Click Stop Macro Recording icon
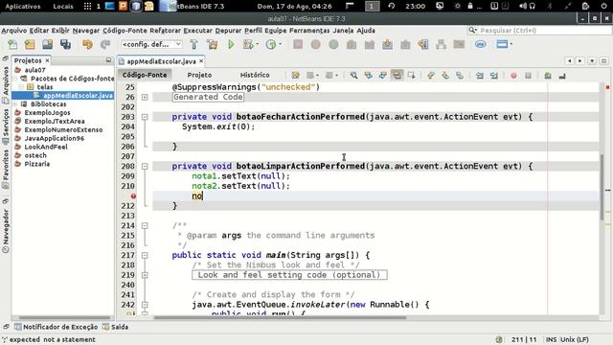This screenshot has height=345, width=613. point(528,76)
